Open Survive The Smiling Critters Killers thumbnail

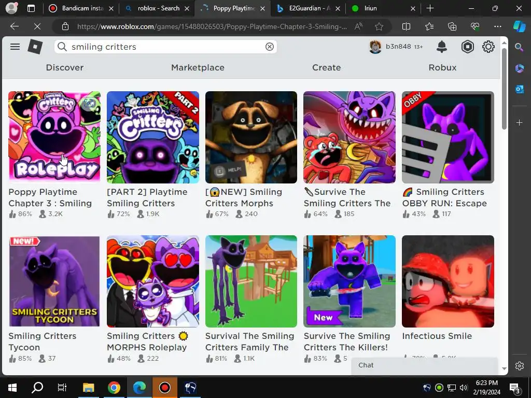[350, 281]
